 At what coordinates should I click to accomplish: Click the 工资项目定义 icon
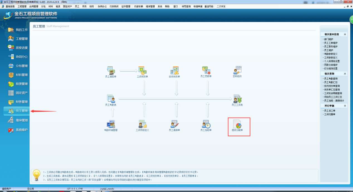[x=142, y=124]
